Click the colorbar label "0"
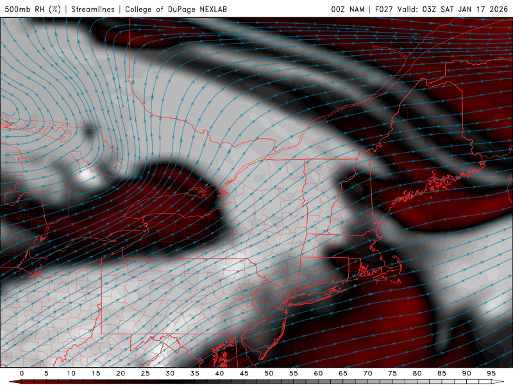The image size is (513, 385). [22, 373]
